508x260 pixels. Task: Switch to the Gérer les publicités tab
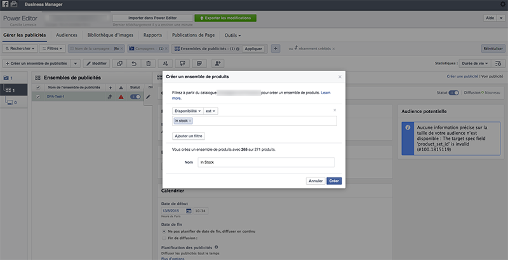(25, 35)
